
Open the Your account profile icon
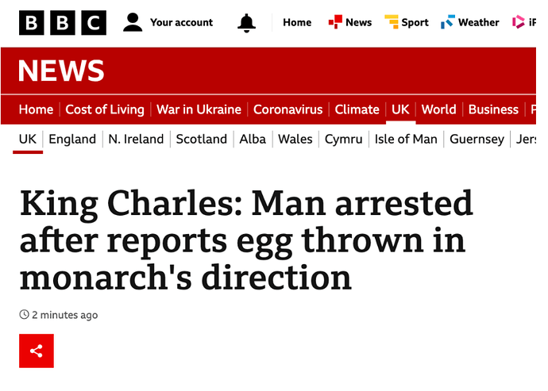pyautogui.click(x=133, y=22)
